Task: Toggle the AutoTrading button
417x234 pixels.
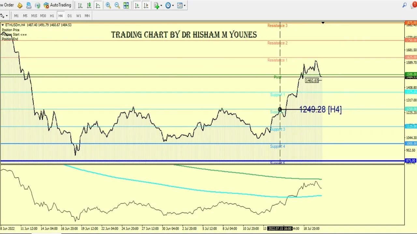Action: 57,5
